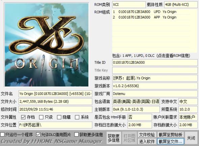Click the Title ID field
The height and width of the screenshot is (146, 199).
tap(155, 63)
